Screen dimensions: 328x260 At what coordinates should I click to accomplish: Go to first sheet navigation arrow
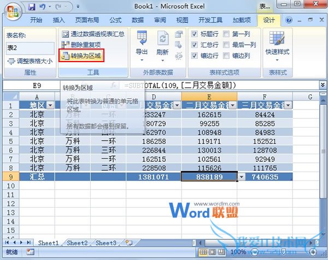7,243
